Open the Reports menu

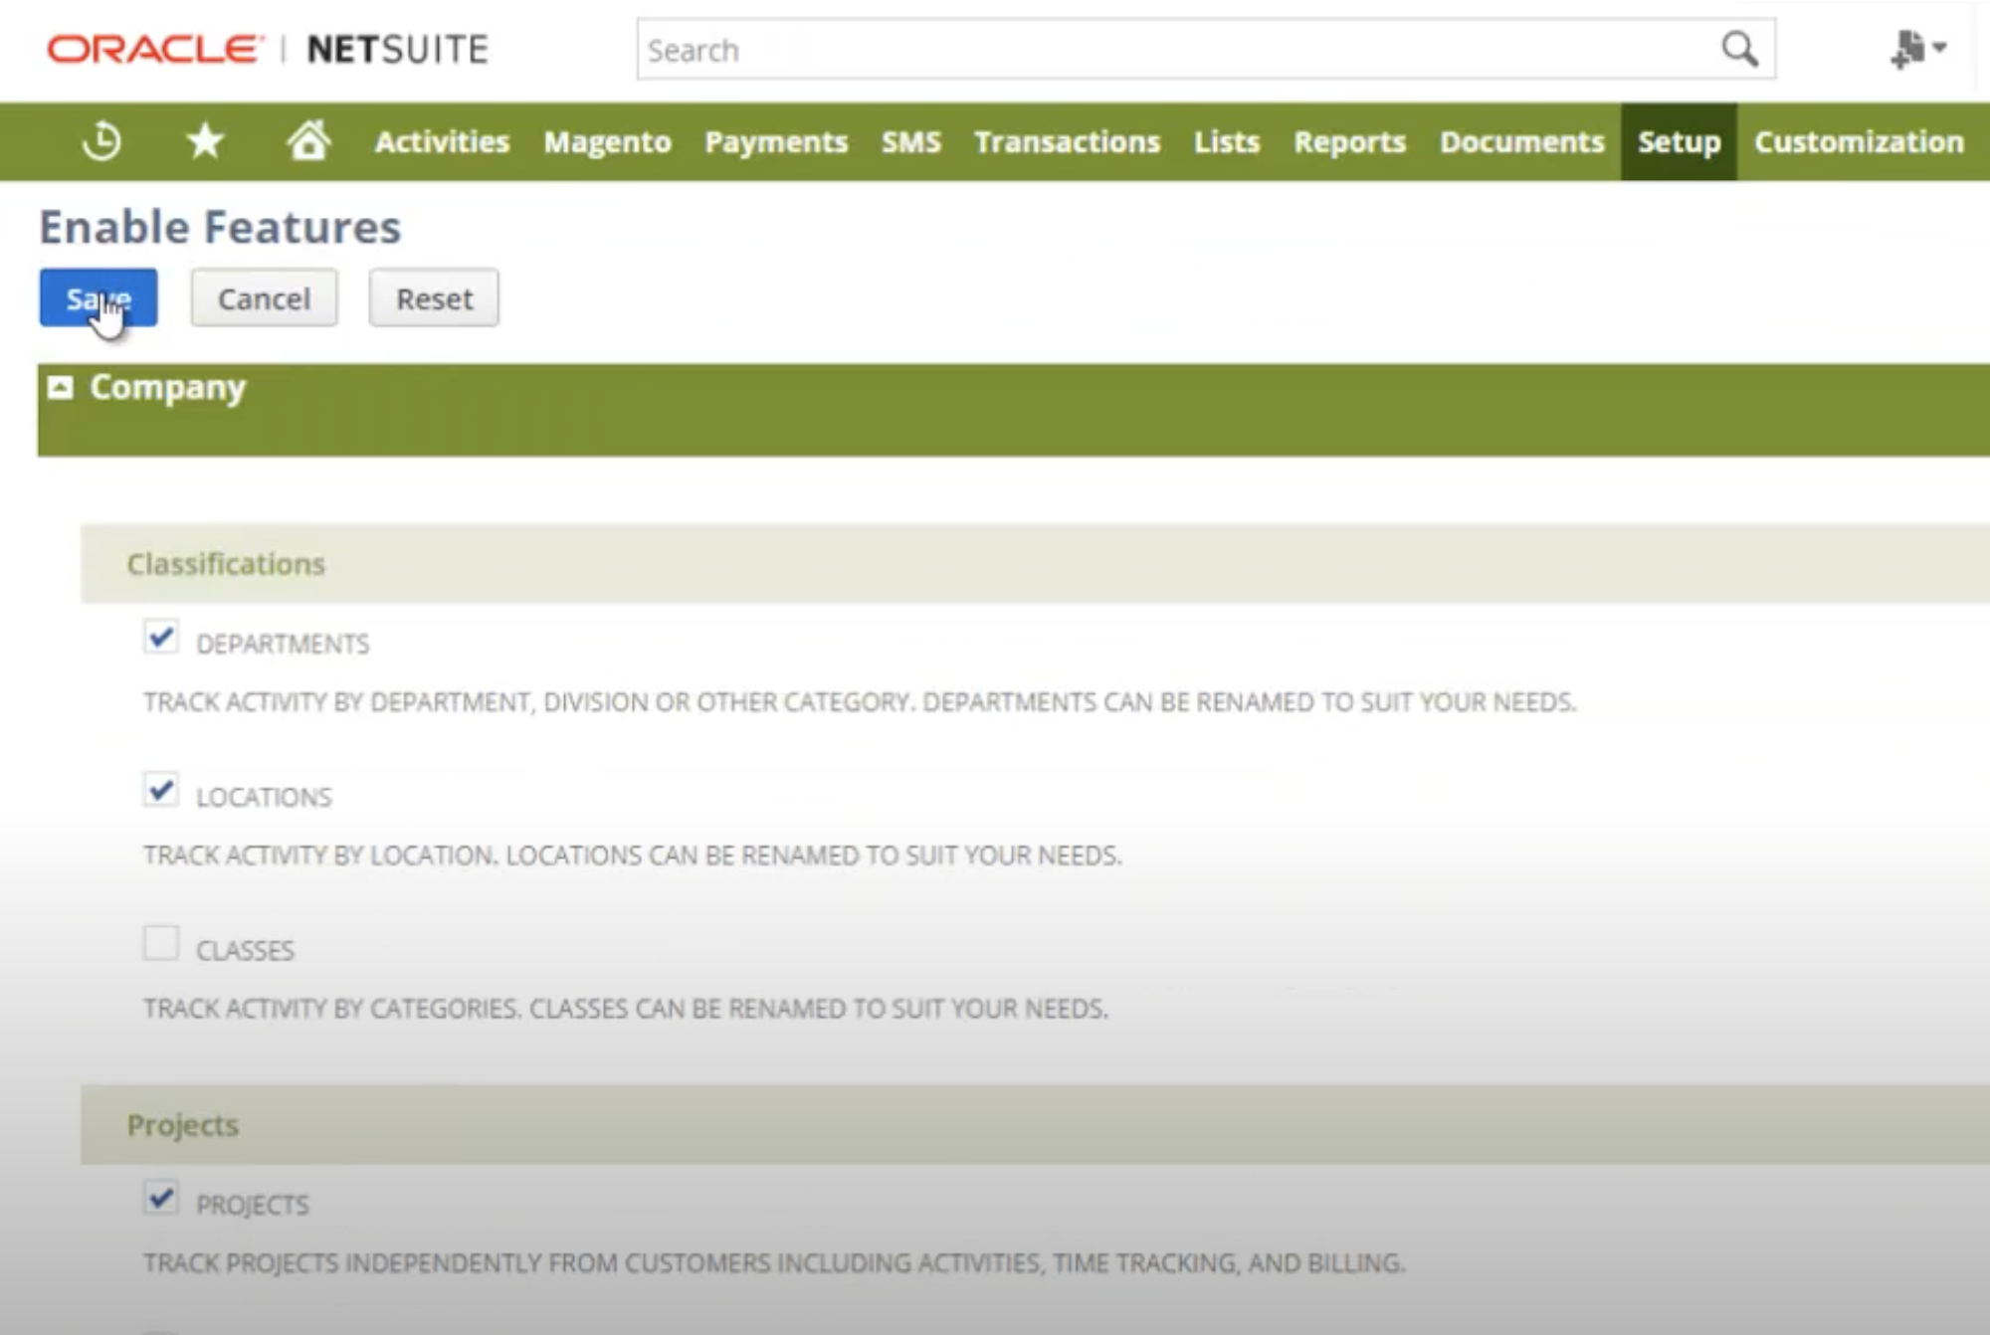point(1349,141)
